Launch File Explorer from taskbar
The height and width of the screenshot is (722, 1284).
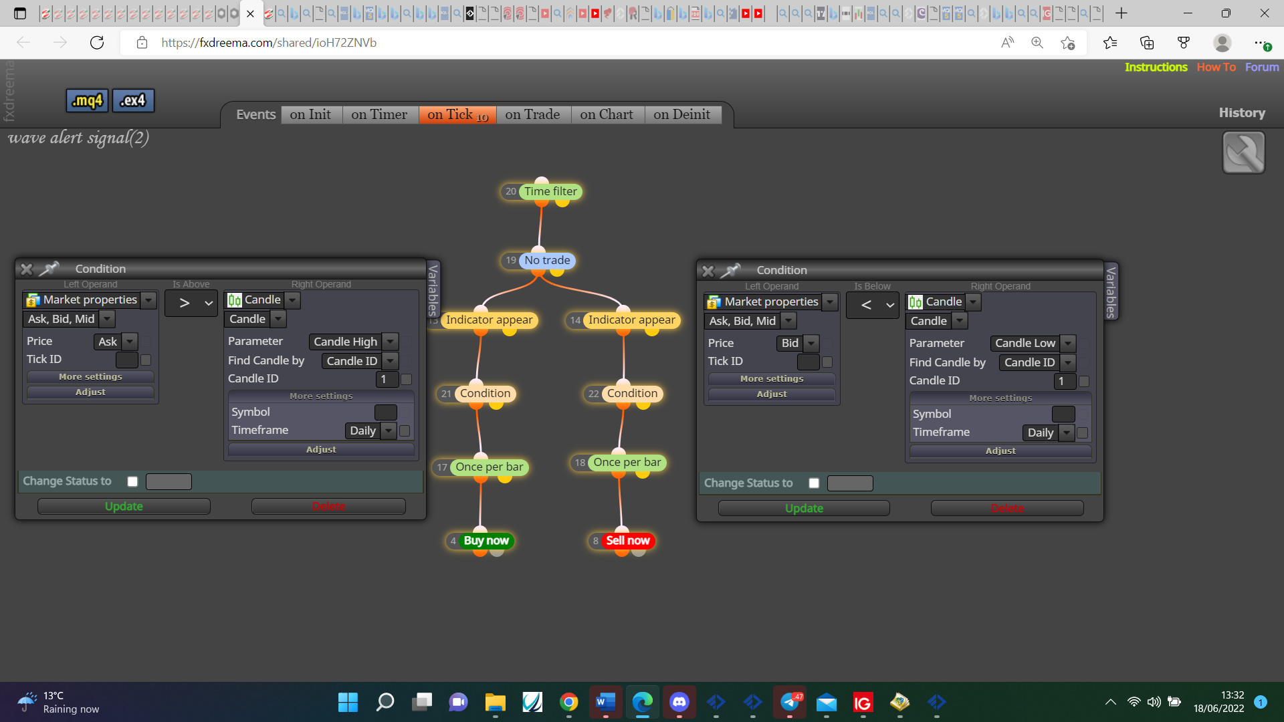tap(496, 702)
